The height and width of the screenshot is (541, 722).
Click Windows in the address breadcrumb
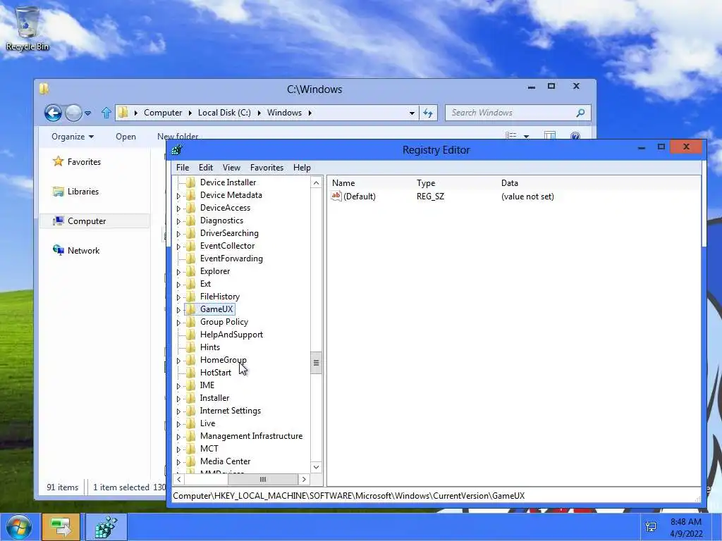click(x=284, y=113)
